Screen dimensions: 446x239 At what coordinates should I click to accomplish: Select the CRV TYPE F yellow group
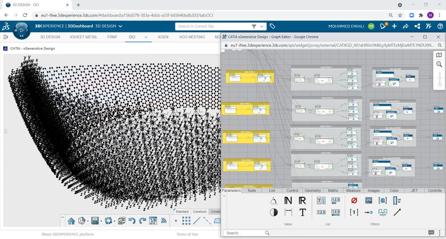pyautogui.click(x=250, y=76)
